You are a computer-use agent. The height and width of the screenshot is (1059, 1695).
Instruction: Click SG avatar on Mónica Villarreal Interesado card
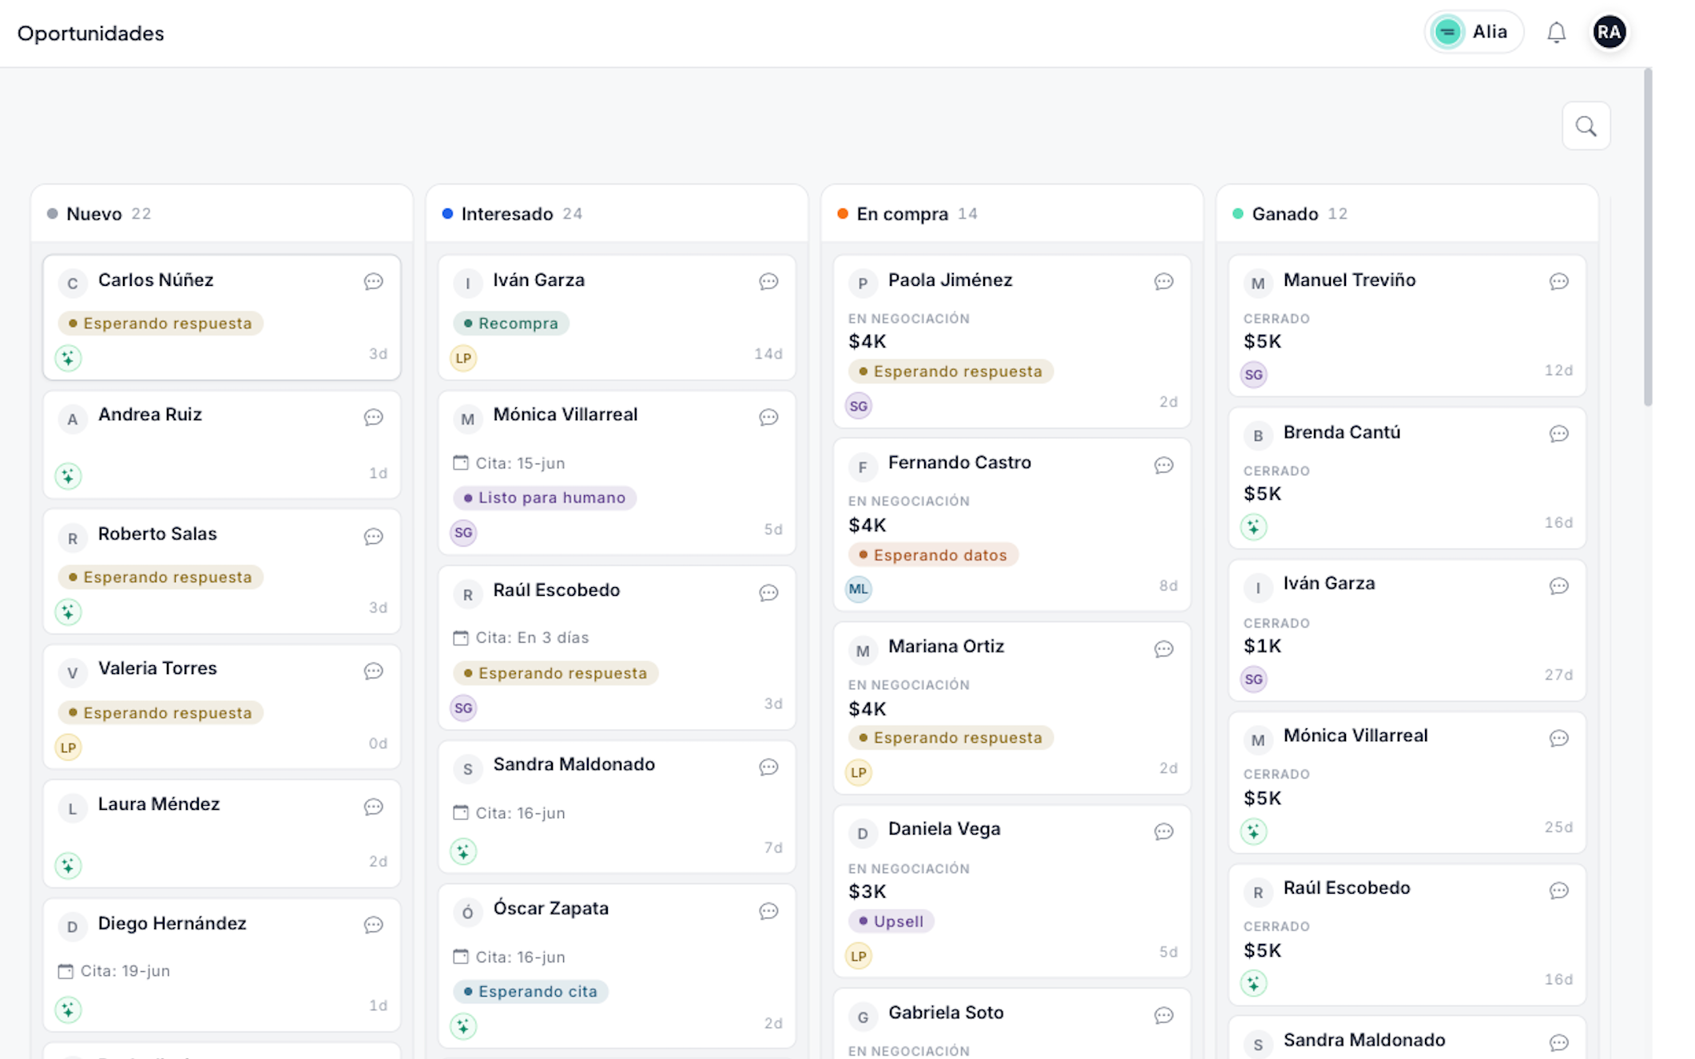[463, 533]
